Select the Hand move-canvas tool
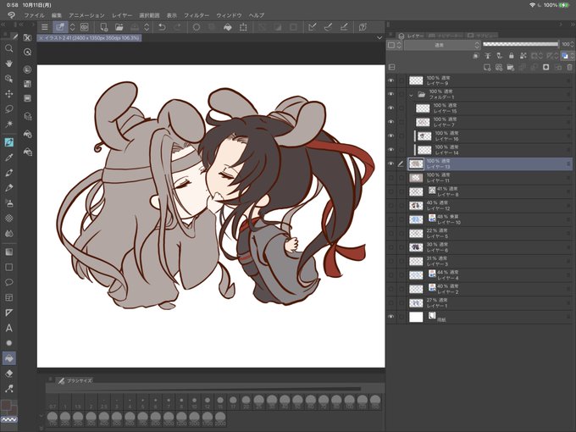The height and width of the screenshot is (432, 576). pos(9,64)
